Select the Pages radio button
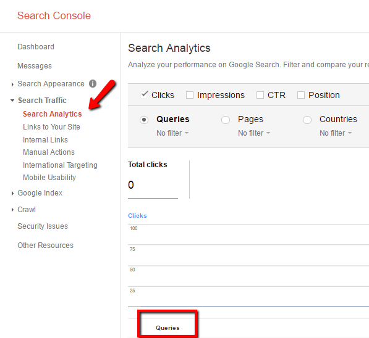Screen dimensions: 369x338 click(x=226, y=120)
